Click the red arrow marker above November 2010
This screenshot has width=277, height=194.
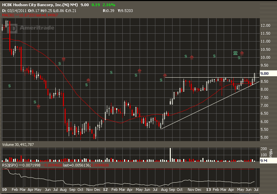(x=88, y=80)
